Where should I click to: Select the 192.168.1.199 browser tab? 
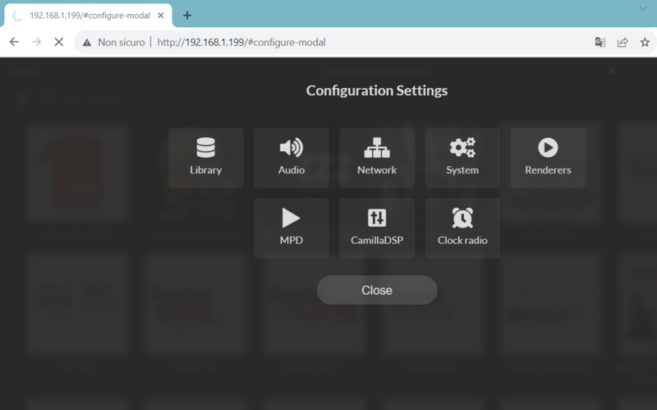[x=89, y=15]
